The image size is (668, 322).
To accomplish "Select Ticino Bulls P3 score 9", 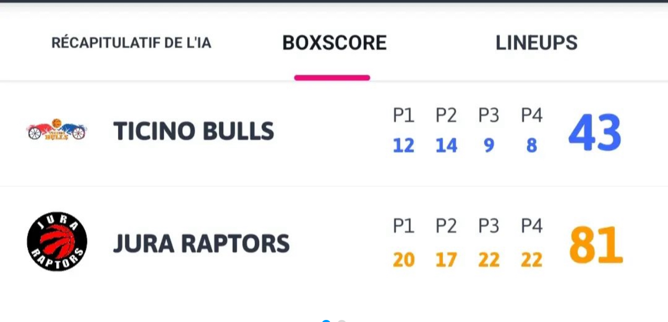I will coord(489,146).
